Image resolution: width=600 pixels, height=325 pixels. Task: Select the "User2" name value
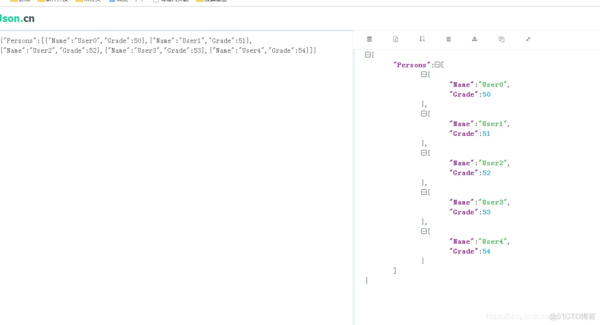click(493, 163)
